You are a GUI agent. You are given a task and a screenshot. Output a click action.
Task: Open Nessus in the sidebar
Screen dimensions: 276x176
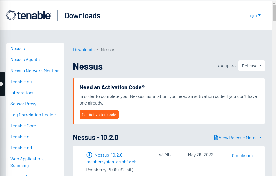[18, 48]
